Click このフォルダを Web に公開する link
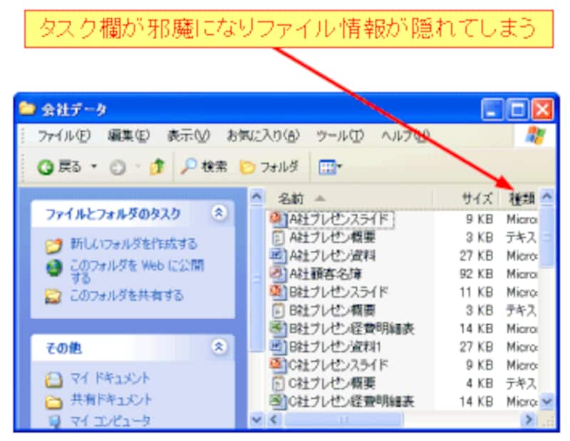The width and height of the screenshot is (570, 441). pos(137,271)
